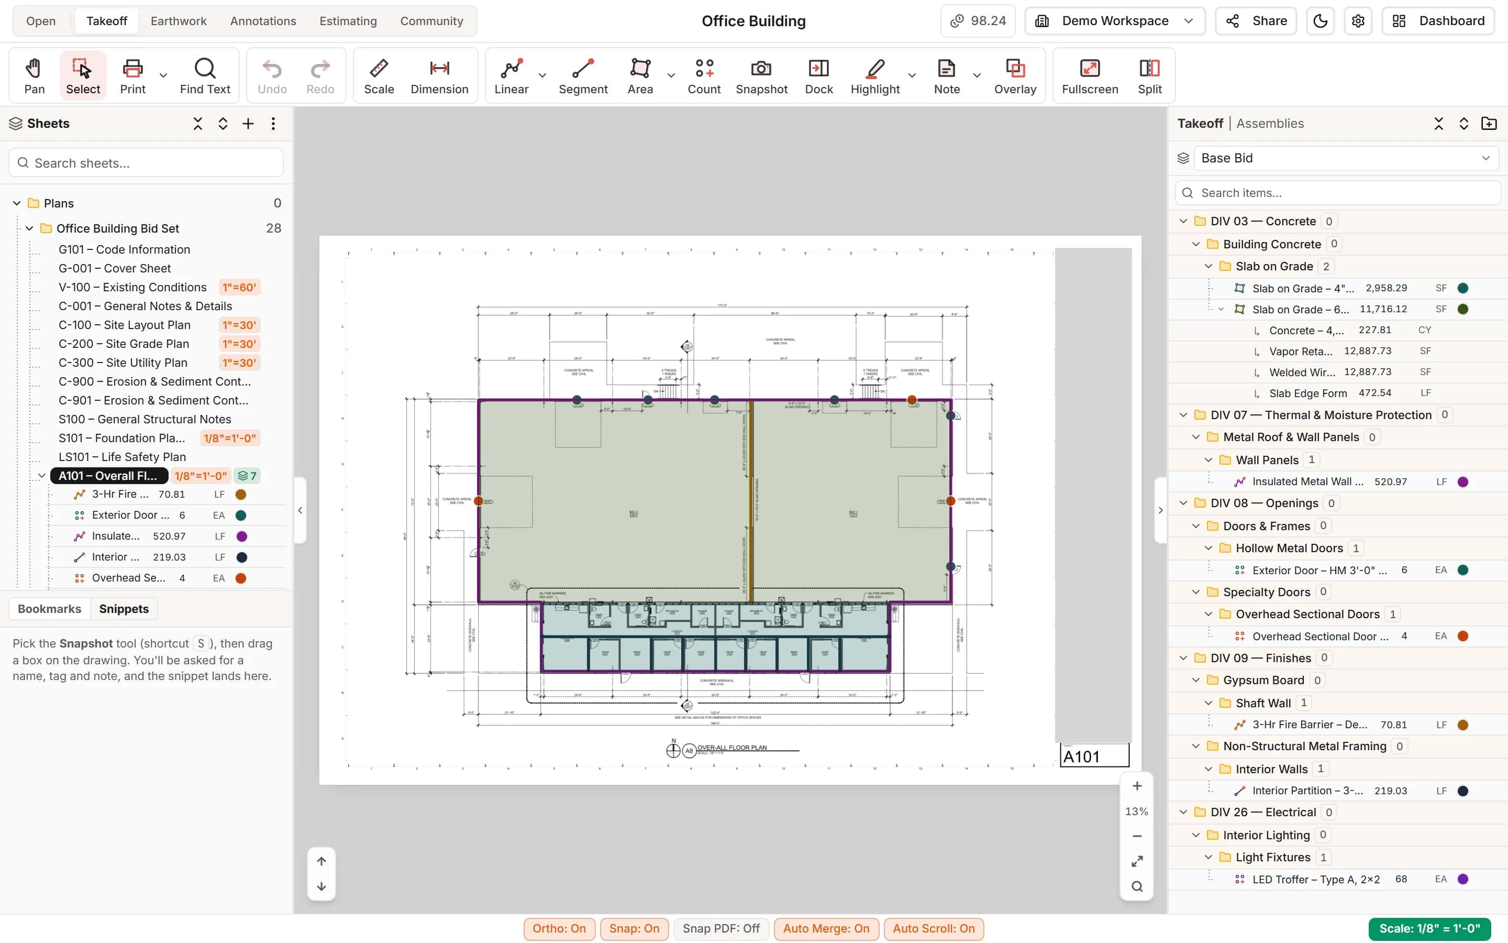
Task: Split the drawing view
Action: click(1150, 76)
